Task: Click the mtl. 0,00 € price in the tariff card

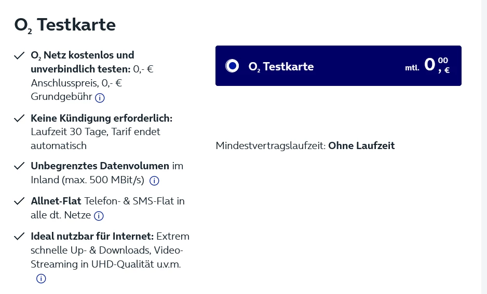Action: point(427,65)
